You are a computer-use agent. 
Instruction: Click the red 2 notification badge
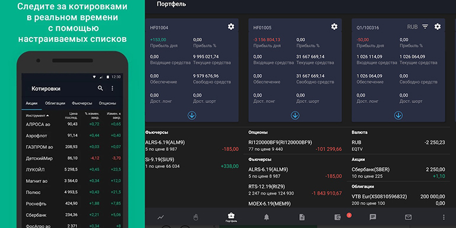tap(349, 215)
